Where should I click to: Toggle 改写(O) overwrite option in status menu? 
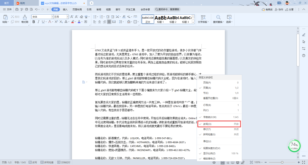click(x=219, y=124)
